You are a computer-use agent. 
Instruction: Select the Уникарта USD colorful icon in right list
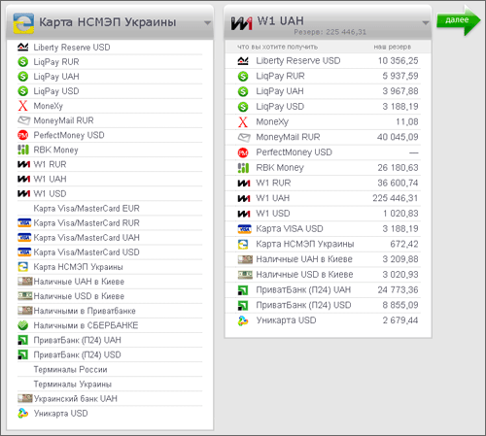[243, 320]
